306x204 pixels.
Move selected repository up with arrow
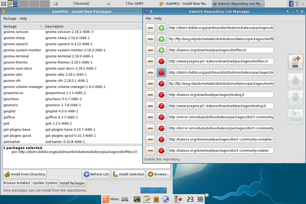296,80
